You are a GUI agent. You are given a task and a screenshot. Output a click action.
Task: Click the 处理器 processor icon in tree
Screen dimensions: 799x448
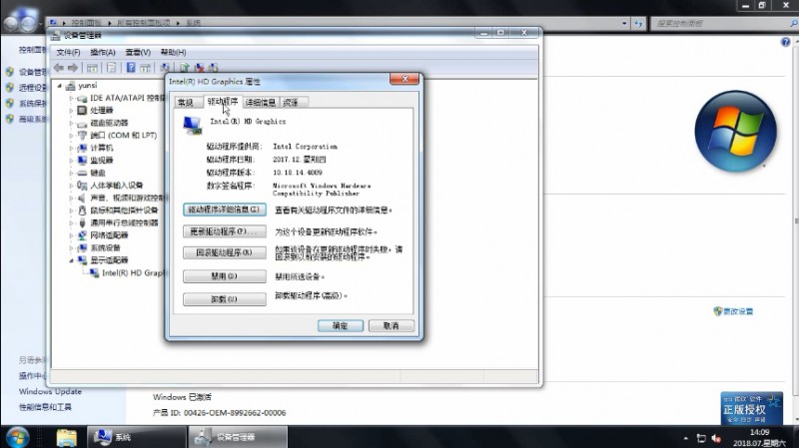[82, 110]
